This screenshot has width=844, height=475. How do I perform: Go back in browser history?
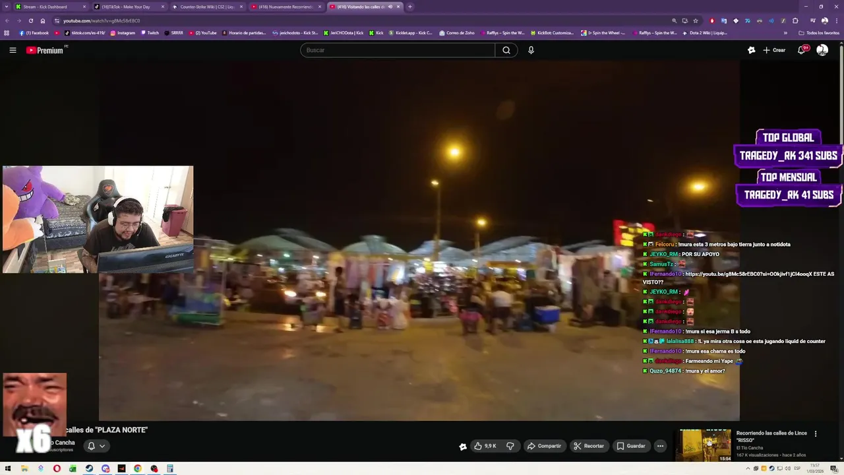[x=7, y=20]
